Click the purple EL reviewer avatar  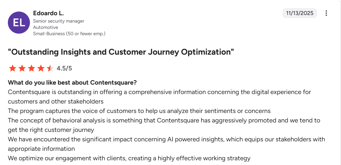coord(19,23)
